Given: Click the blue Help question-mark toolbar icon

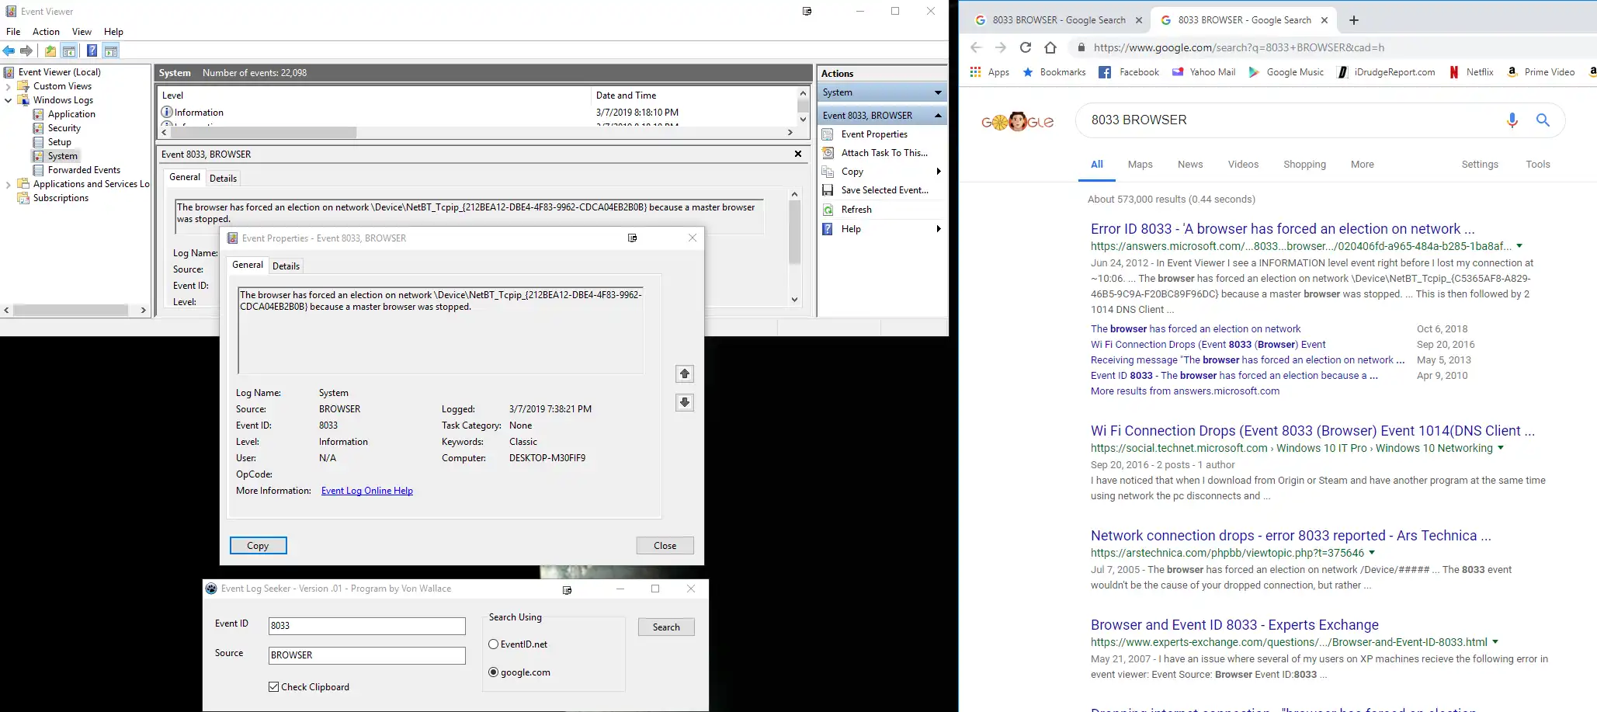Looking at the screenshot, I should tap(92, 51).
